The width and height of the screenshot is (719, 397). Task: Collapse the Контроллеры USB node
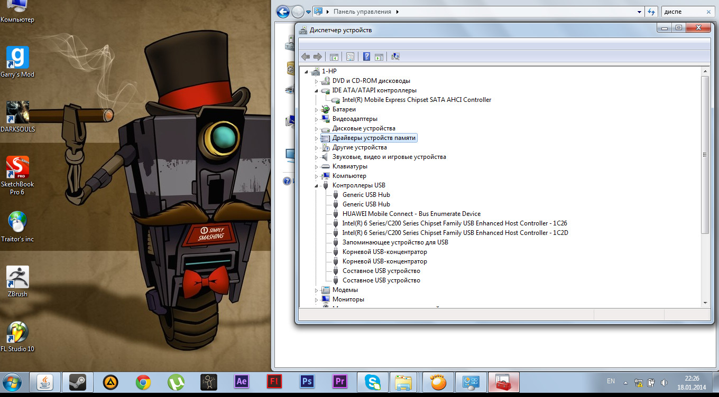(317, 185)
